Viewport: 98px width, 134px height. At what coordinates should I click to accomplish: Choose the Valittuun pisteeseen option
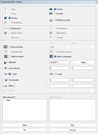coord(55,57)
